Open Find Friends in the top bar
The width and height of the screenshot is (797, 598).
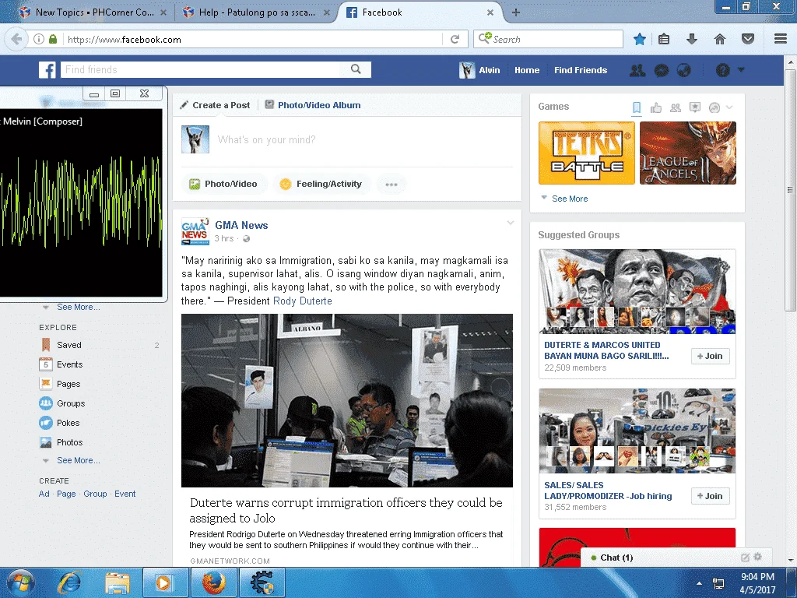[x=581, y=70]
